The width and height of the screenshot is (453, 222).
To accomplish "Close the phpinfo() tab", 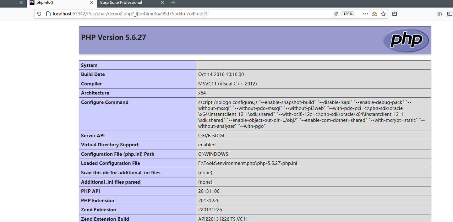I will (92, 3).
